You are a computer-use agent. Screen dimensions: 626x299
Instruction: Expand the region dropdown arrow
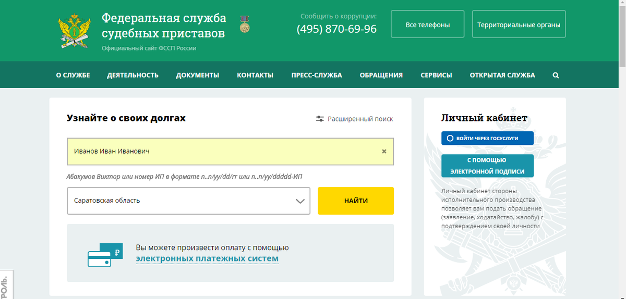point(300,201)
